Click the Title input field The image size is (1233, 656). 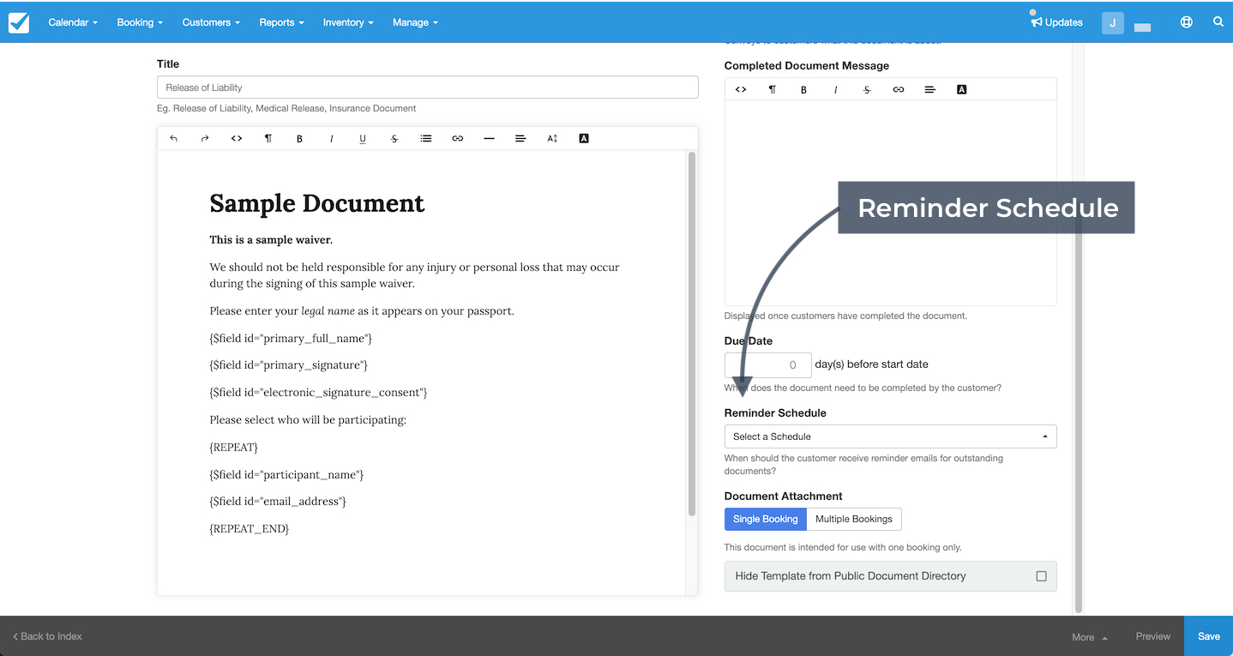[427, 87]
